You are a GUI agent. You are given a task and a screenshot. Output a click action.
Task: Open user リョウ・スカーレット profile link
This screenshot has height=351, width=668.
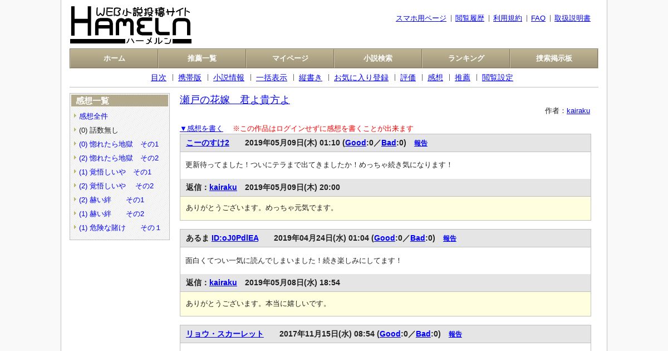click(x=225, y=334)
